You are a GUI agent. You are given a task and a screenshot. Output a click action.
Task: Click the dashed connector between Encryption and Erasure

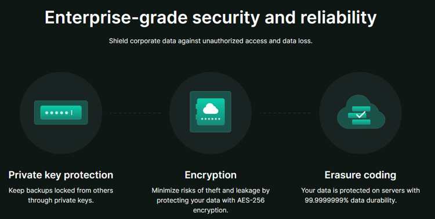tap(285, 113)
